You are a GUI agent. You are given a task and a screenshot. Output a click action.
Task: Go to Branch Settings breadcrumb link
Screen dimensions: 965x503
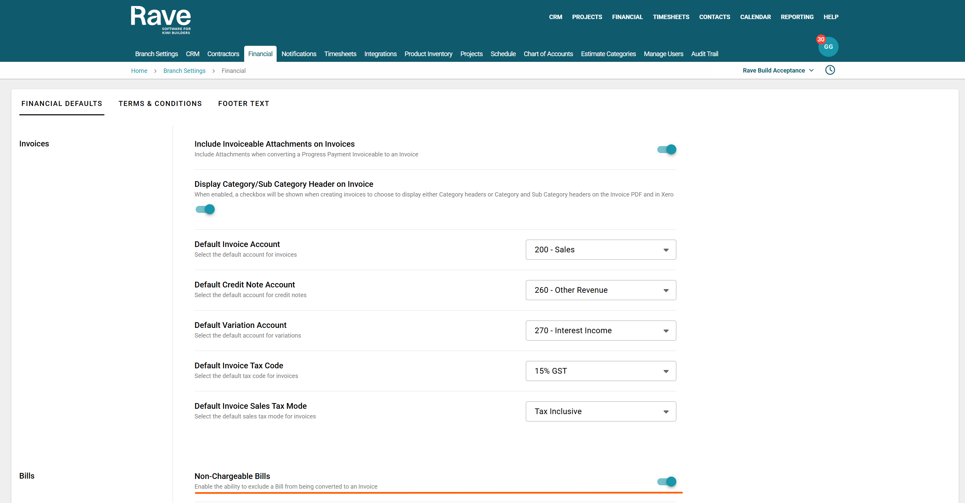pyautogui.click(x=184, y=71)
